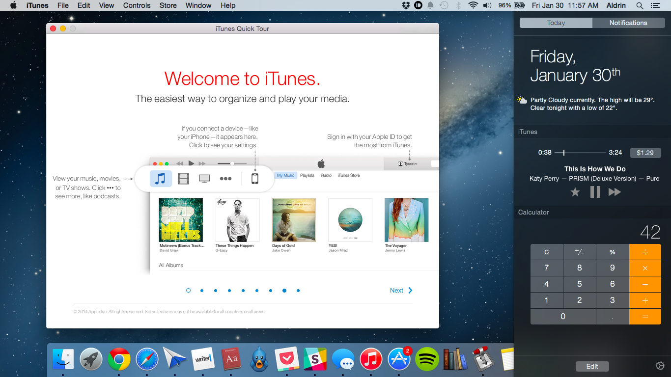Click Time Machine clock menu icon

444,5
